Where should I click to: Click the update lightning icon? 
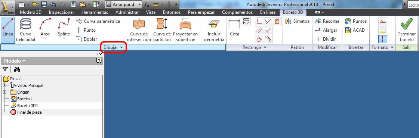pyautogui.click(x=83, y=4)
